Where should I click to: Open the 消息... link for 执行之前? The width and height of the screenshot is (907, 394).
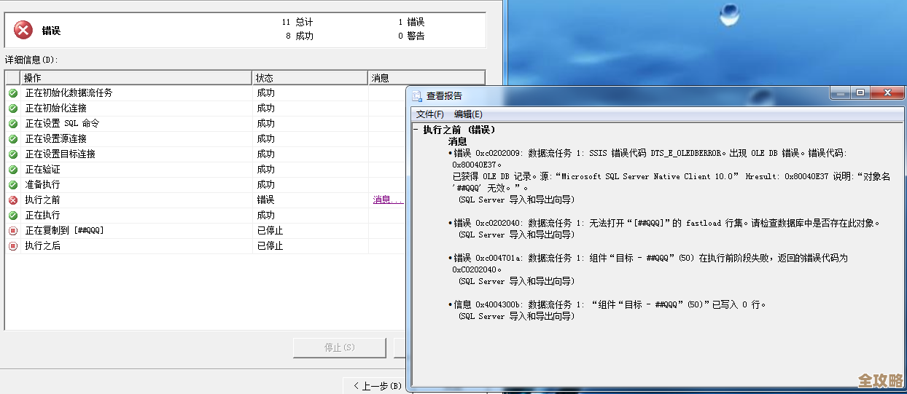point(387,200)
